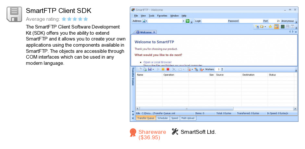Viewport: 305px width, 149px height.
Task: Click the queue options target icon
Action: tap(201, 69)
